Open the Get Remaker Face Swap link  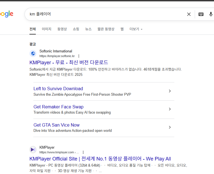[59, 107]
